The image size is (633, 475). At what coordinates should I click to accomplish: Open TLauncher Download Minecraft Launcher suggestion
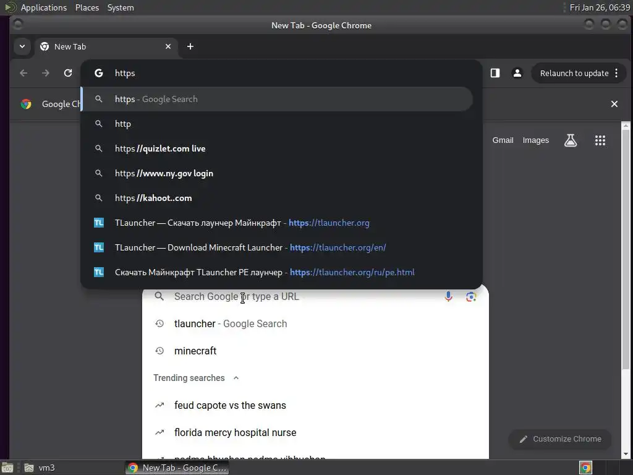pos(277,247)
